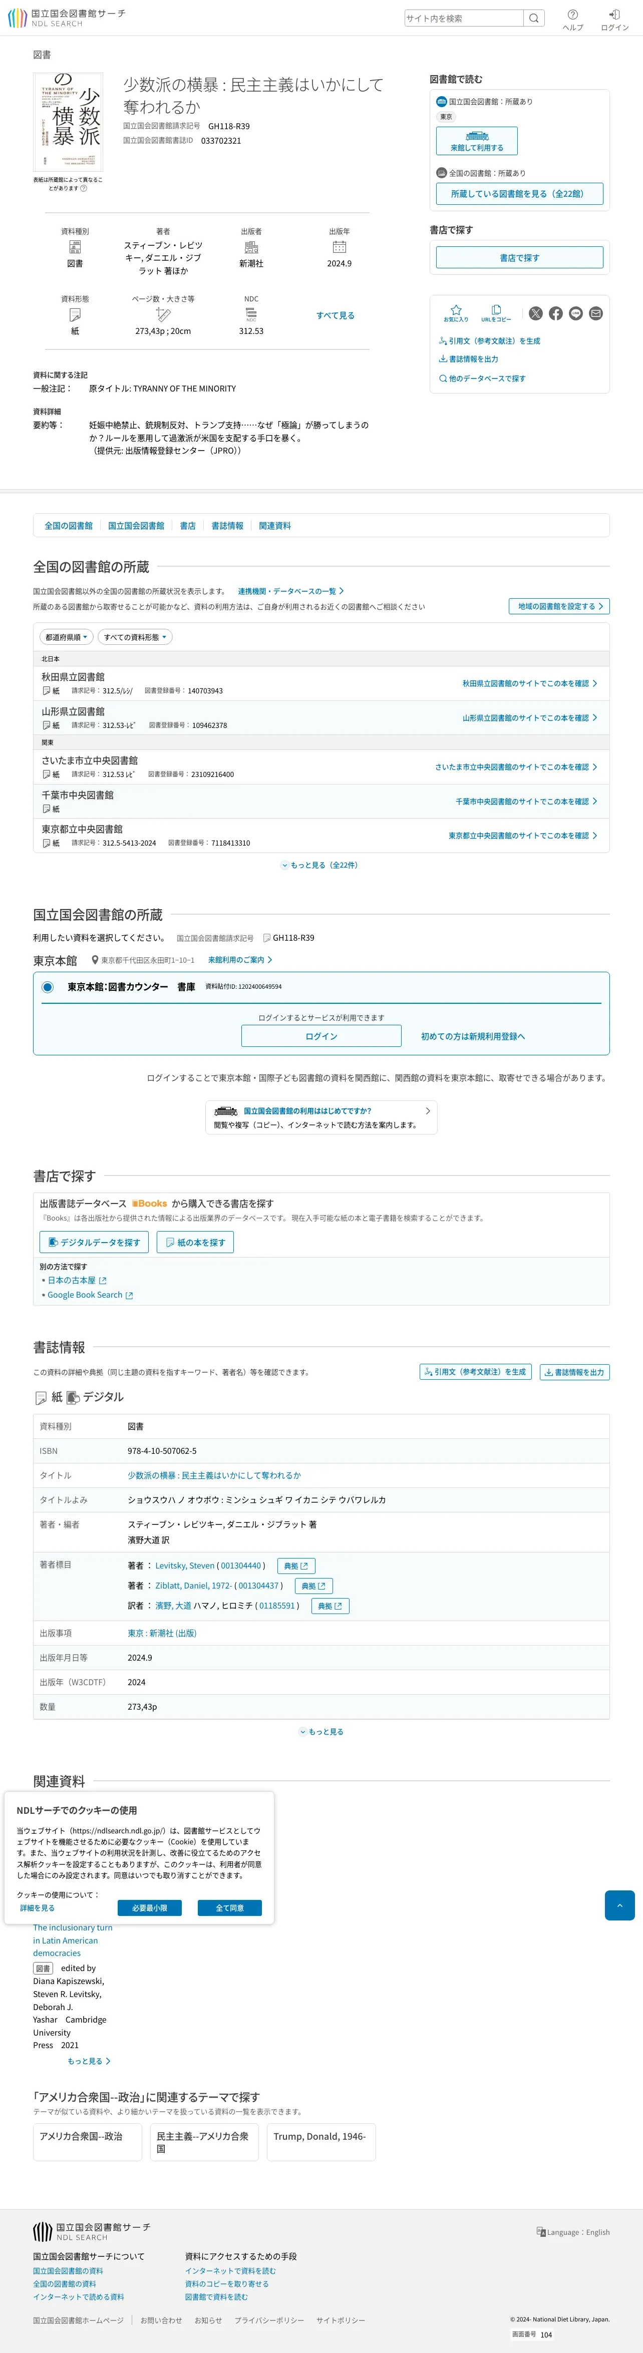
Task: Open the Trump, Donald, 1946- theme card
Action: click(x=321, y=2142)
